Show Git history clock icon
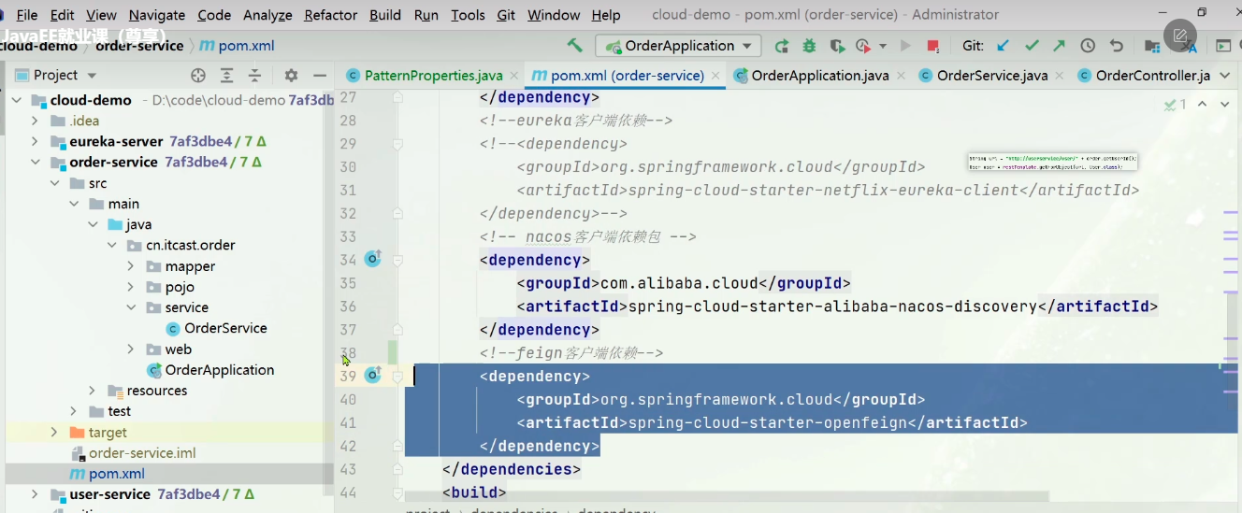Image resolution: width=1242 pixels, height=513 pixels. pos(1088,46)
